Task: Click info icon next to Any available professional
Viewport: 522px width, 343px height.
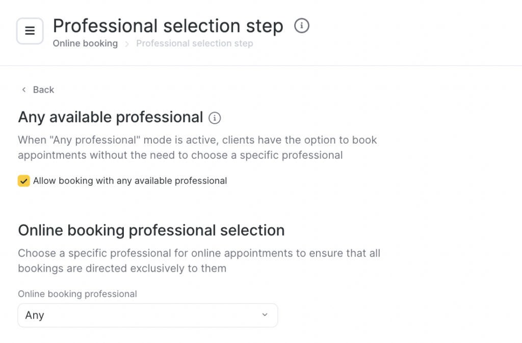Action: (215, 118)
